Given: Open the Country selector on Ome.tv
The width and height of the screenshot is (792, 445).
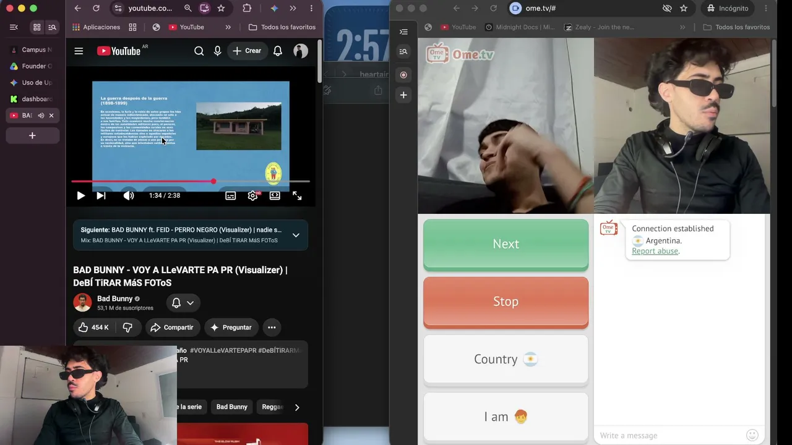Looking at the screenshot, I should [x=506, y=359].
